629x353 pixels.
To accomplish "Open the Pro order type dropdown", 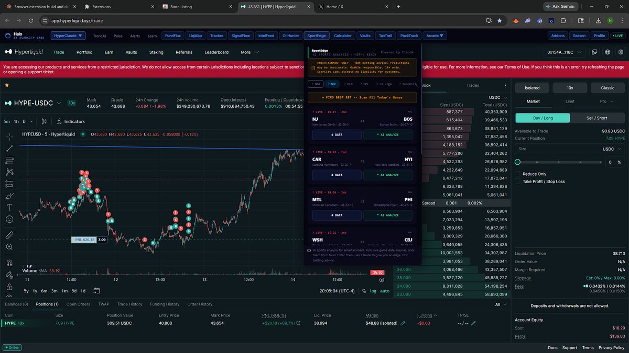I will click(606, 101).
